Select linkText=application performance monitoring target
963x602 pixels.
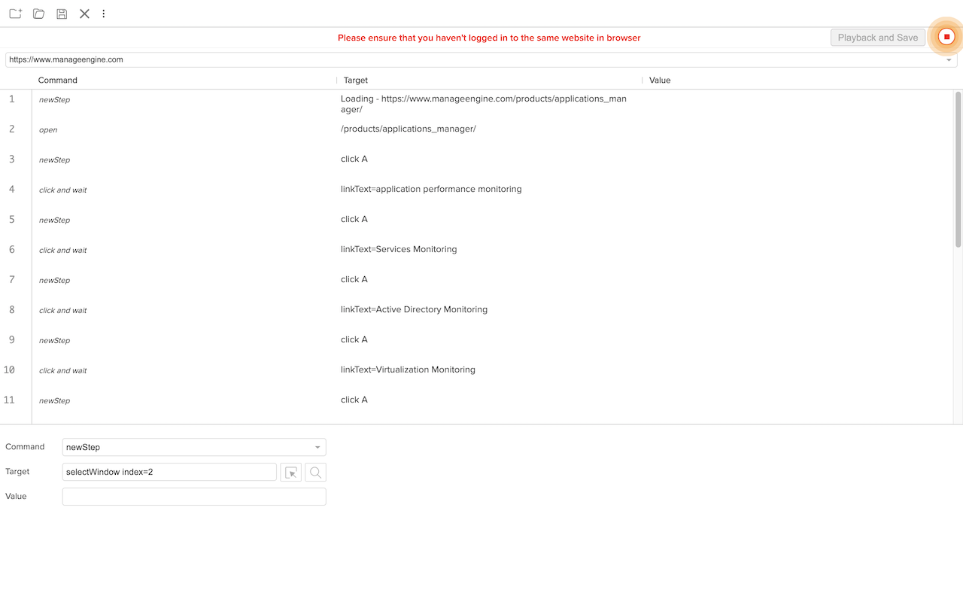(x=431, y=189)
